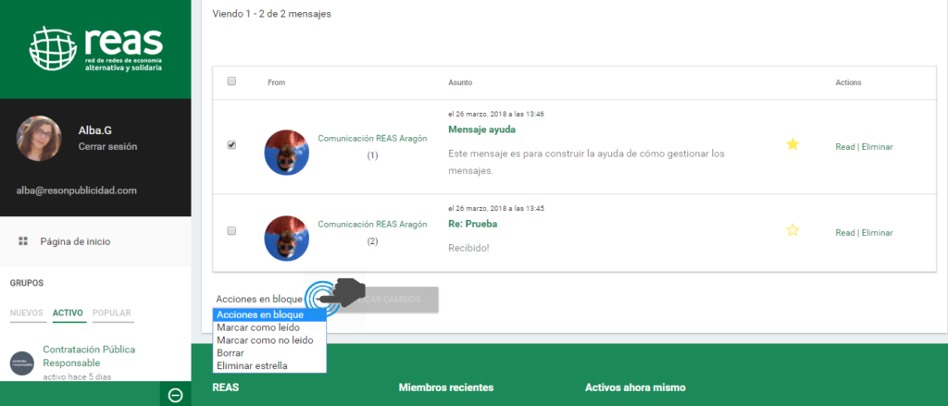Click sender avatar of Mensaje ayuda message
Image resolution: width=948 pixels, height=406 pixels.
286,152
